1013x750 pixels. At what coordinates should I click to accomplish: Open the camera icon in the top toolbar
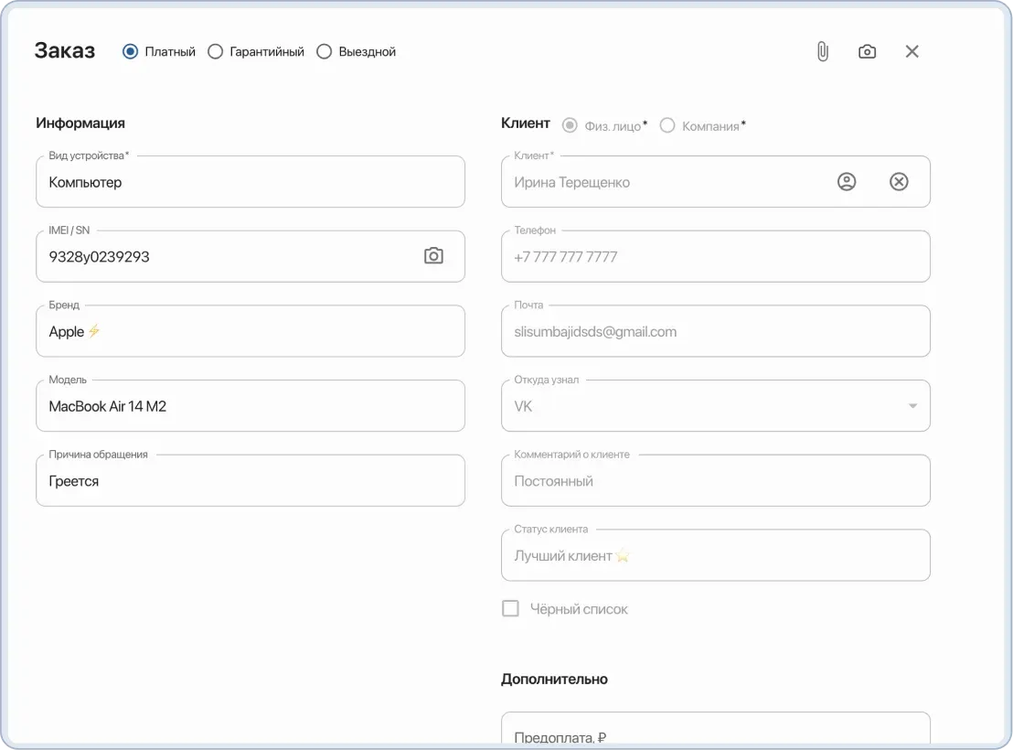pyautogui.click(x=867, y=51)
